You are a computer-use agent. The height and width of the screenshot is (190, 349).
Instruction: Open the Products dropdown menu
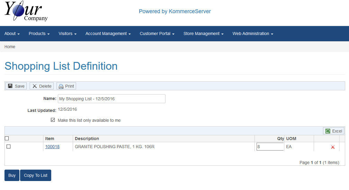click(x=39, y=34)
